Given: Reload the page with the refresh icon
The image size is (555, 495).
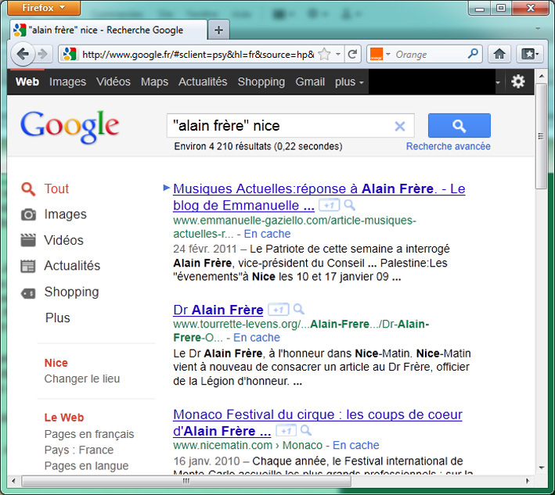Looking at the screenshot, I should pyautogui.click(x=352, y=54).
